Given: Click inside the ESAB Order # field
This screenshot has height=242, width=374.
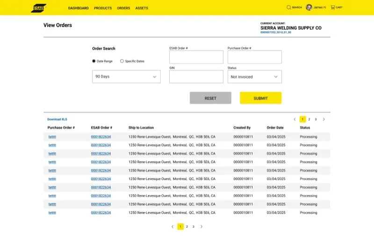Looking at the screenshot, I should 196,57.
